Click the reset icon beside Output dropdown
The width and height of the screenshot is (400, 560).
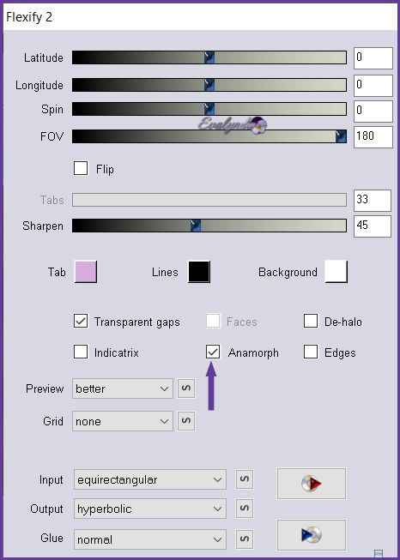[x=245, y=509]
